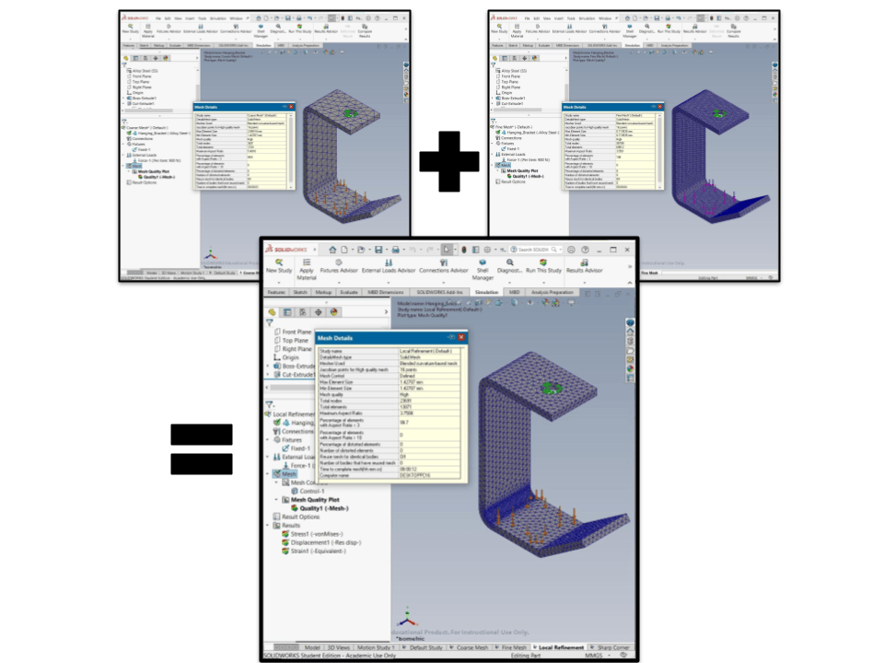Select Stress1 (-vonMises-) result in bottom window
The width and height of the screenshot is (884, 663).
click(x=312, y=534)
